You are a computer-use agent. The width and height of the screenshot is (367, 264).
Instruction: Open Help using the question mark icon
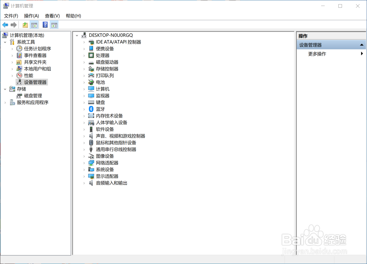tap(45, 25)
